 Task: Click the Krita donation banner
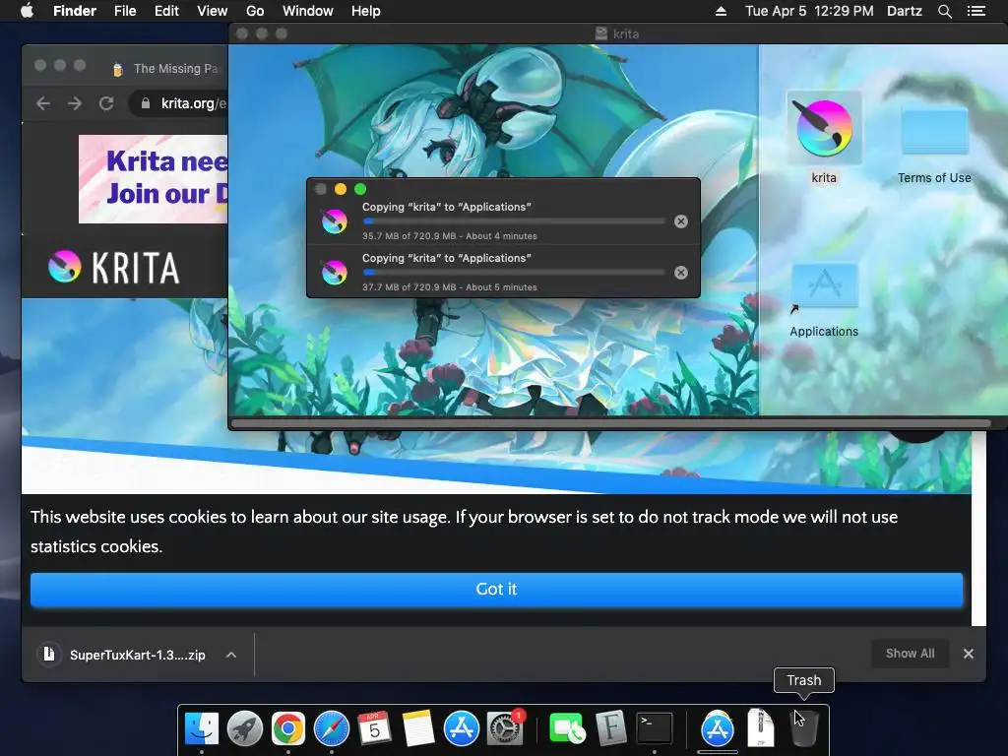pos(153,179)
